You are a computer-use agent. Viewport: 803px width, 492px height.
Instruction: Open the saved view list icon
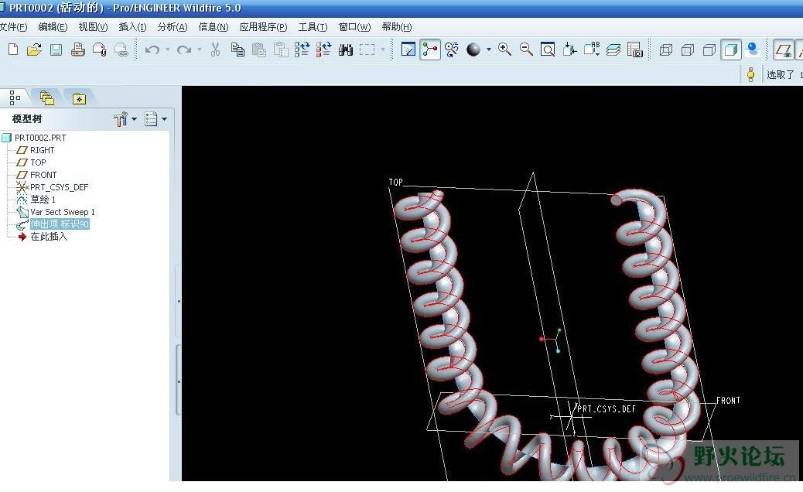[592, 50]
